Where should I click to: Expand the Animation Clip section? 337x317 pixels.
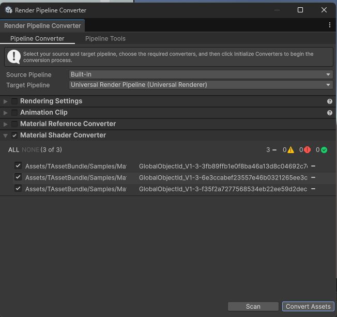pos(6,113)
